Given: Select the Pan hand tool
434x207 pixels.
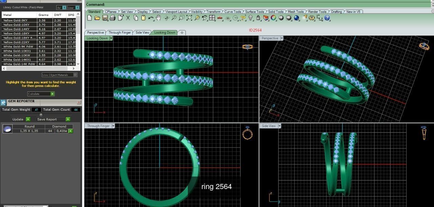Looking at the screenshot, I should (x=158, y=18).
